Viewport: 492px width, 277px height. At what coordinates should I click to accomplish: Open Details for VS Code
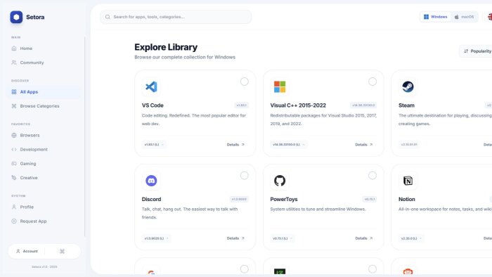[235, 145]
